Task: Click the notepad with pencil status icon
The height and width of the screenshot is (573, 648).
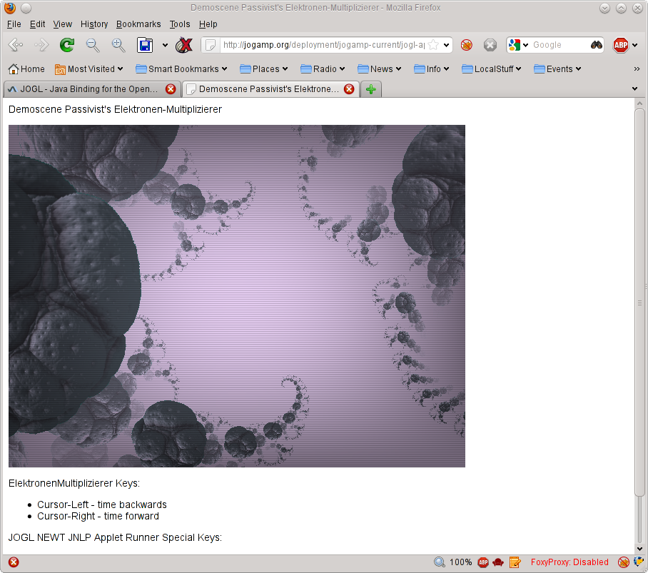Action: tap(515, 562)
